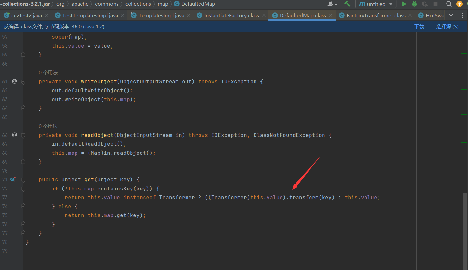Click the class icon on the DefaultedMap.class tab
Viewport: 468px width, 270px height.
(275, 15)
